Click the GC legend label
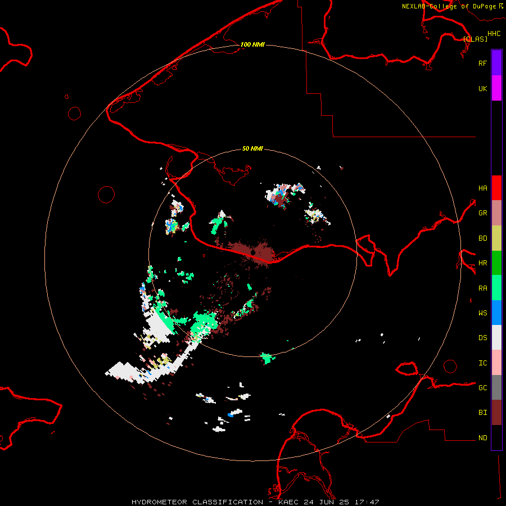This screenshot has width=506, height=506. coord(483,388)
